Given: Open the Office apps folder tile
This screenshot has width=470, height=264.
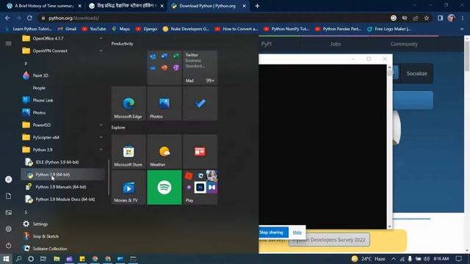Looking at the screenshot, I should tap(164, 67).
